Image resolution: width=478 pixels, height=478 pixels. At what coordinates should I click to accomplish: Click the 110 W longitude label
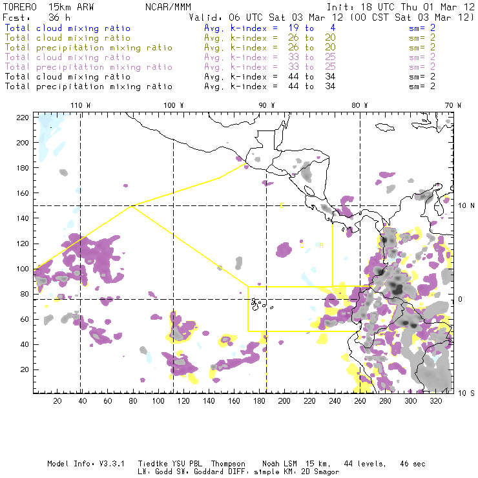[80, 105]
